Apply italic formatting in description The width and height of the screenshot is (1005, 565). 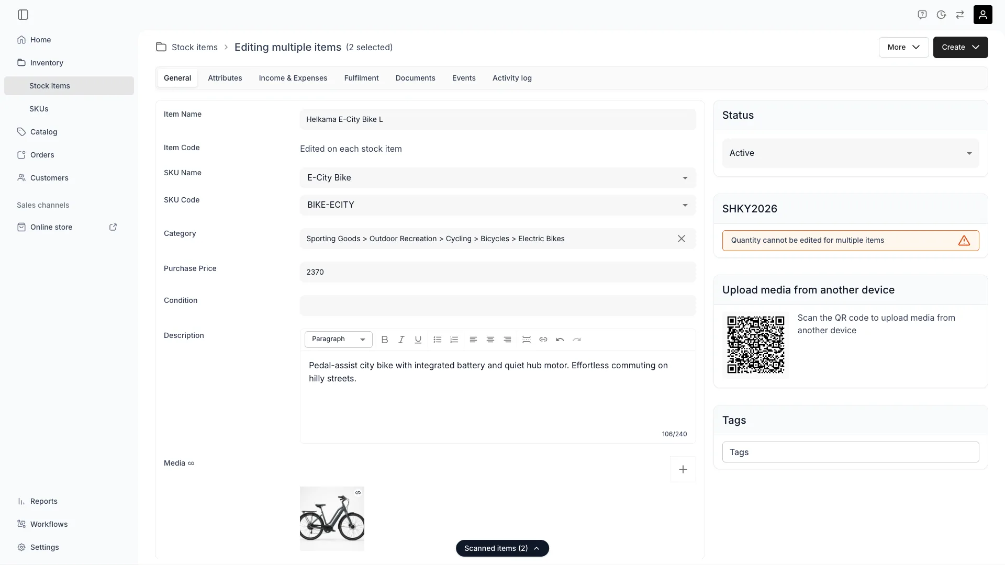point(401,340)
